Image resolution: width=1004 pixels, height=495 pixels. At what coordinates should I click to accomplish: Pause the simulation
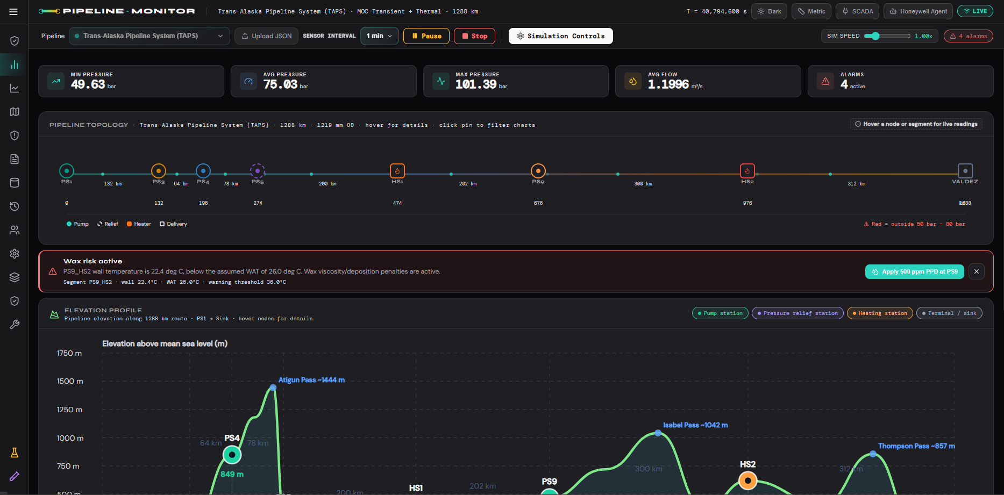click(x=426, y=36)
